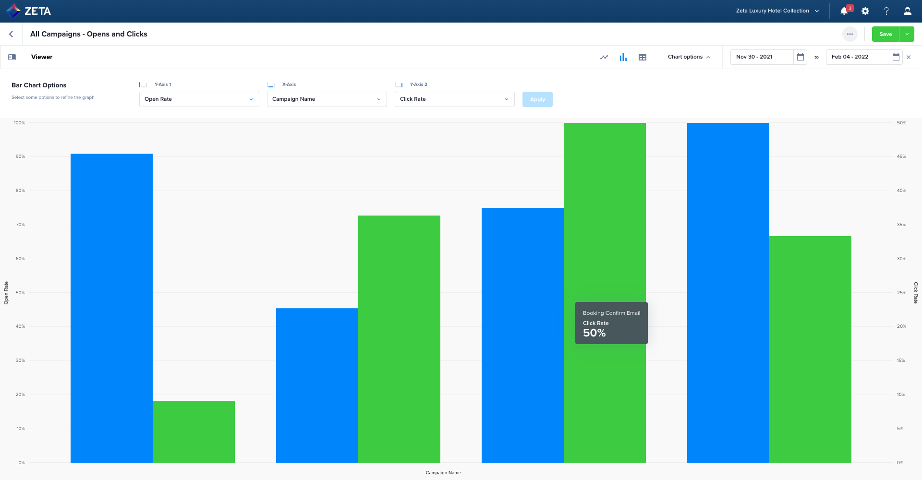Click the second campaign's blue Open Rate bar
The image size is (922, 480).
point(317,385)
